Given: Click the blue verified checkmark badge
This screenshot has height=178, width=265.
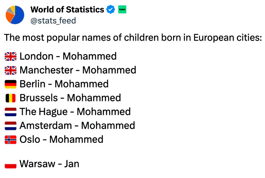Looking at the screenshot, I should pos(111,10).
